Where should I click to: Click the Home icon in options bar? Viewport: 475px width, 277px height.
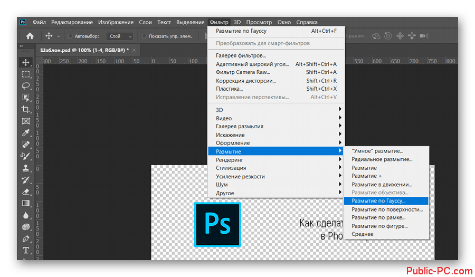click(30, 36)
